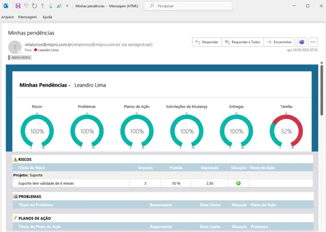
Task: Open the Ajuda tab
Action: click(x=48, y=17)
